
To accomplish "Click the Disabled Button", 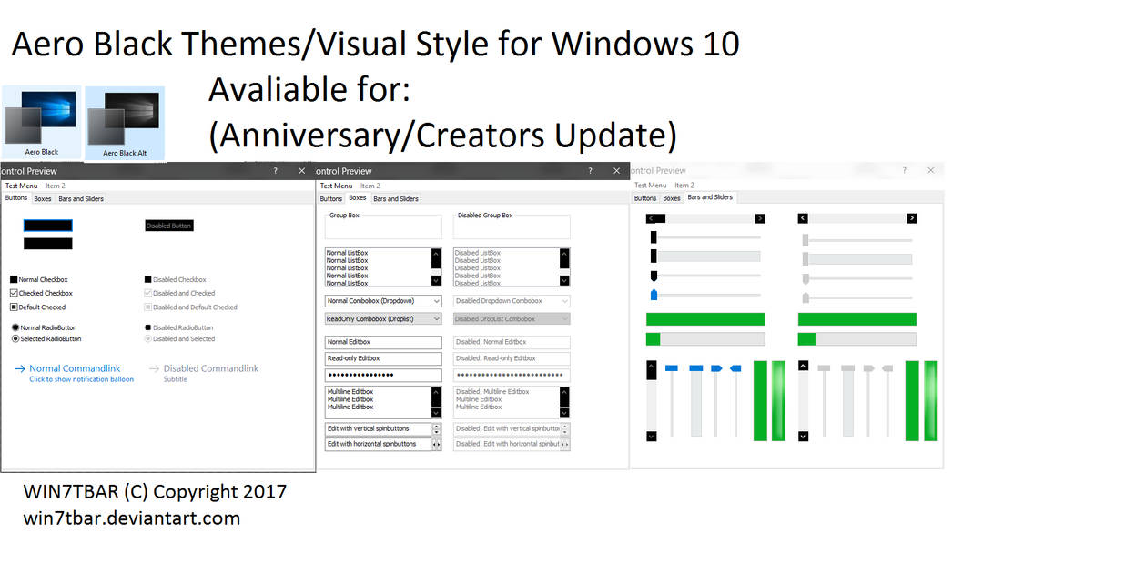I will pos(169,226).
